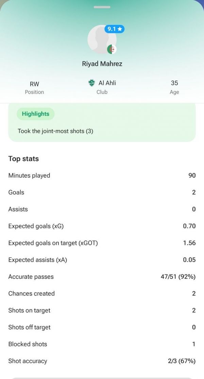This screenshot has width=204, height=379.
Task: Tap the age value 35
Action: click(174, 83)
